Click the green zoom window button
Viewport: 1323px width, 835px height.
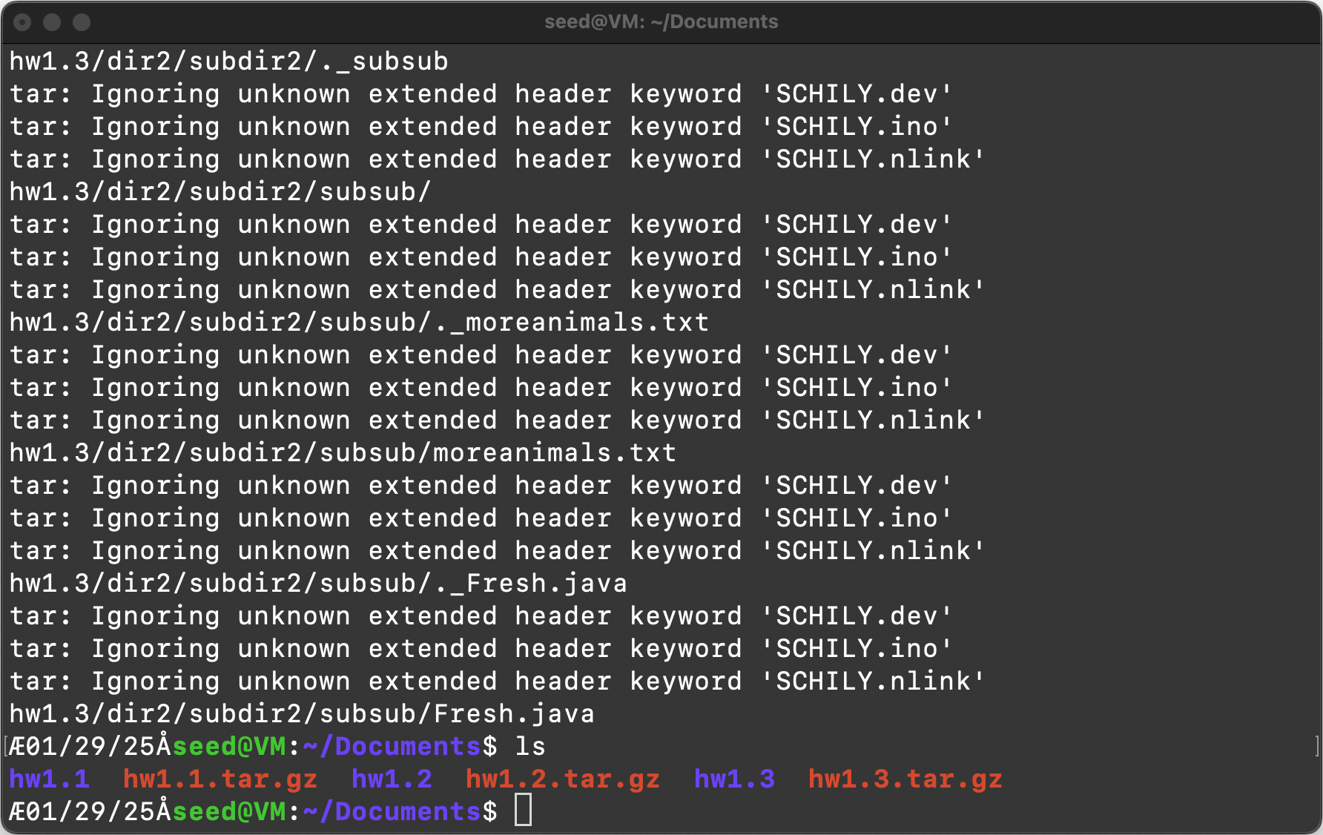[x=82, y=22]
